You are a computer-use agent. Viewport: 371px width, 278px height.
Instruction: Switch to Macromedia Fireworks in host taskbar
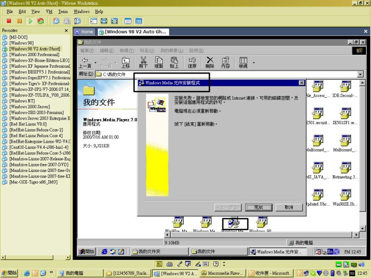223,273
